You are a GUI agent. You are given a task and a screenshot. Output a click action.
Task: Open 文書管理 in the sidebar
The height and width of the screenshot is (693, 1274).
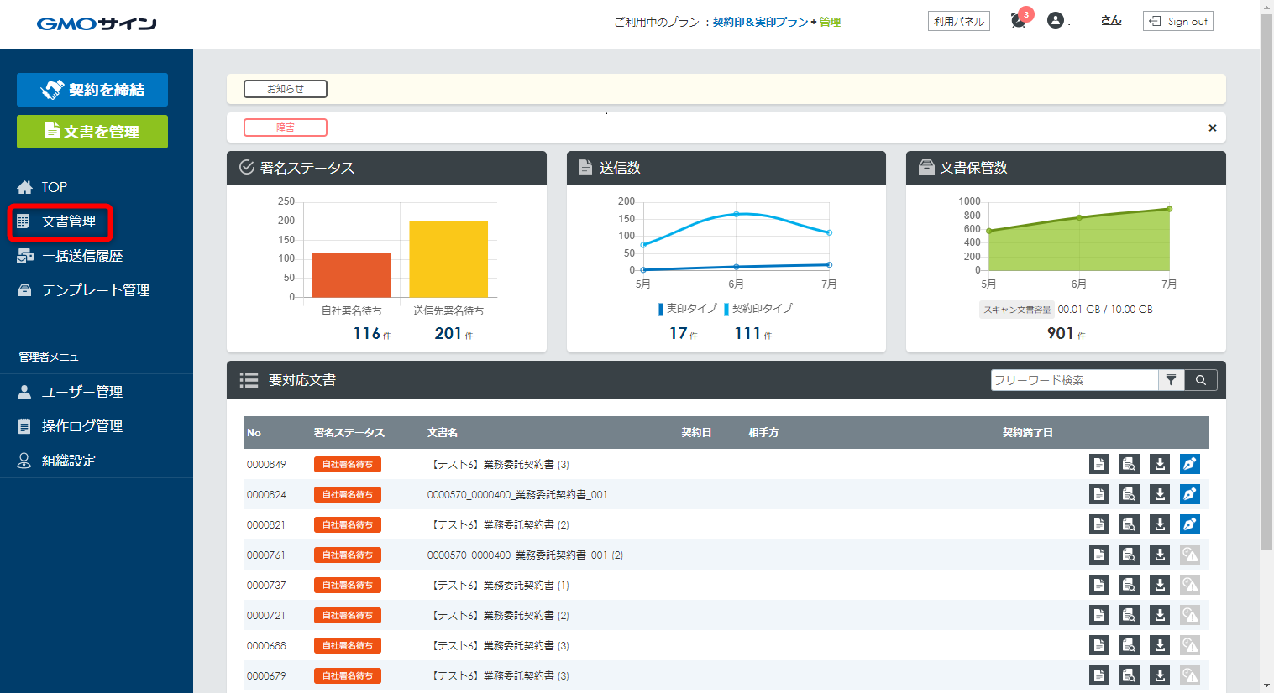(69, 221)
